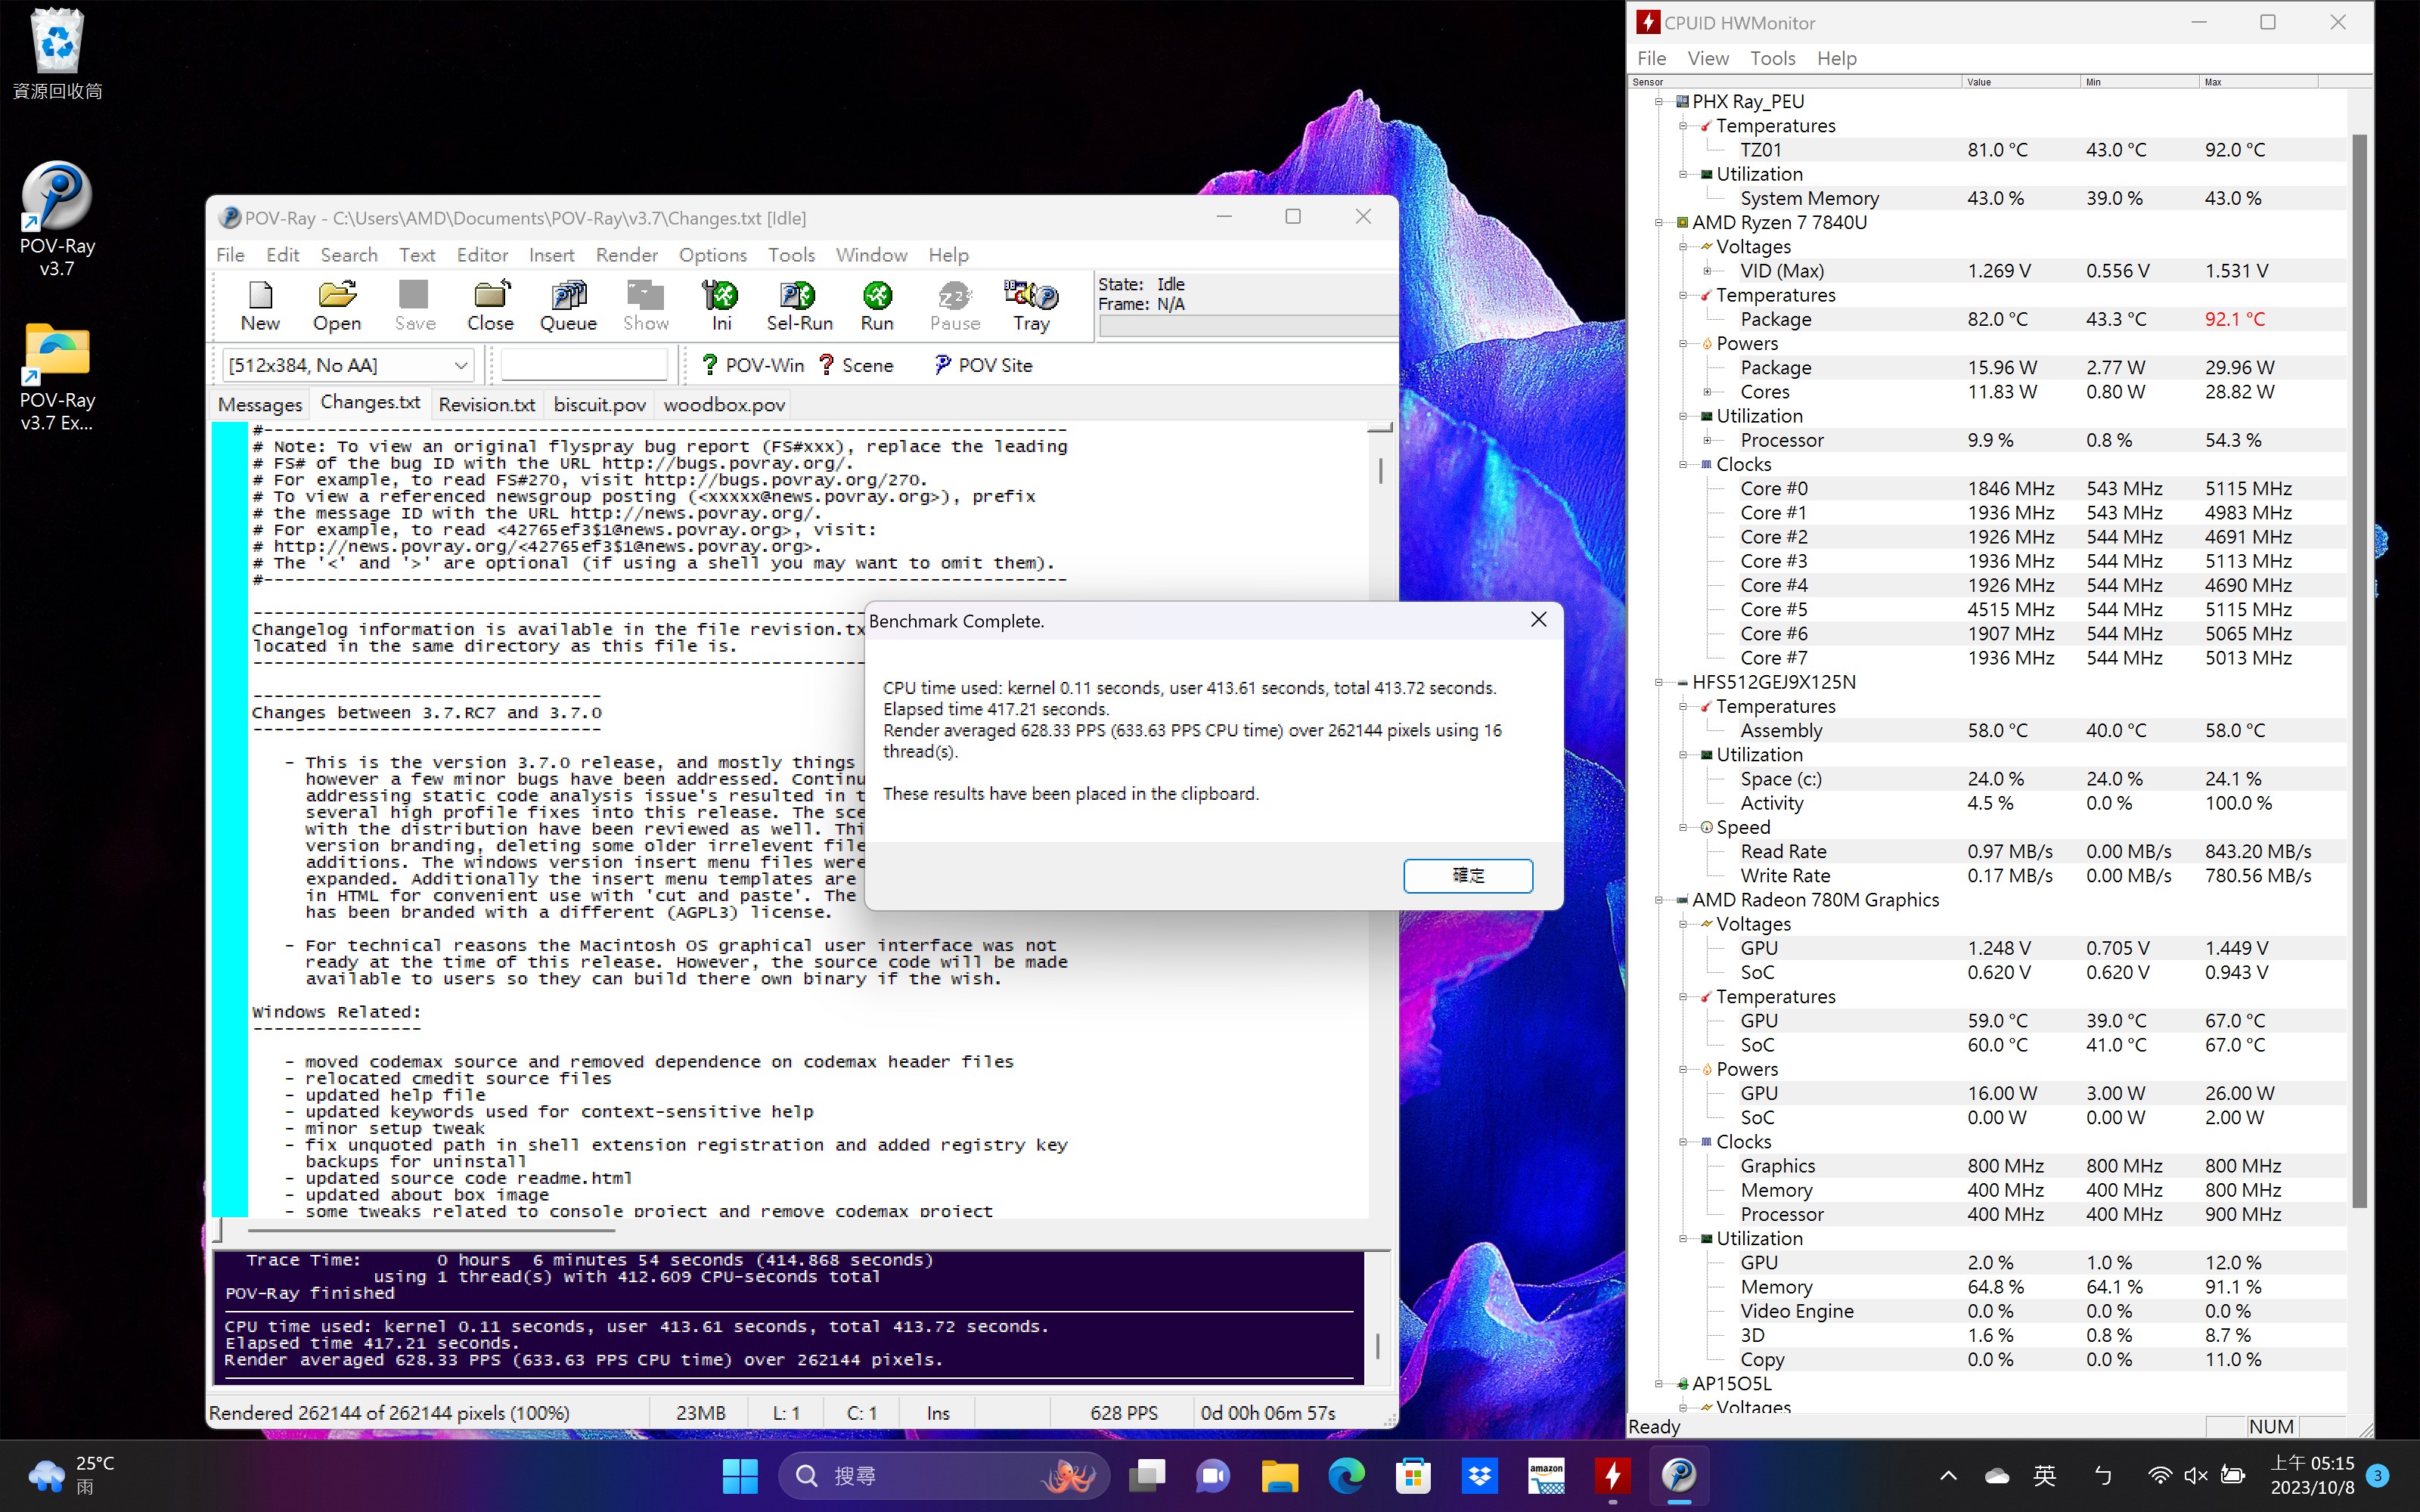Click the Sel-Run toolbar icon
The height and width of the screenshot is (1512, 2420).
coord(799,304)
